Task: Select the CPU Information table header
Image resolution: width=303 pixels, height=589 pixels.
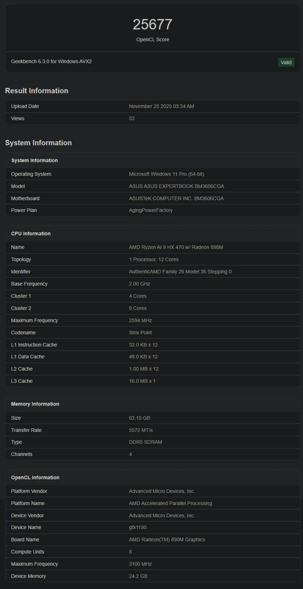Action: (x=31, y=234)
